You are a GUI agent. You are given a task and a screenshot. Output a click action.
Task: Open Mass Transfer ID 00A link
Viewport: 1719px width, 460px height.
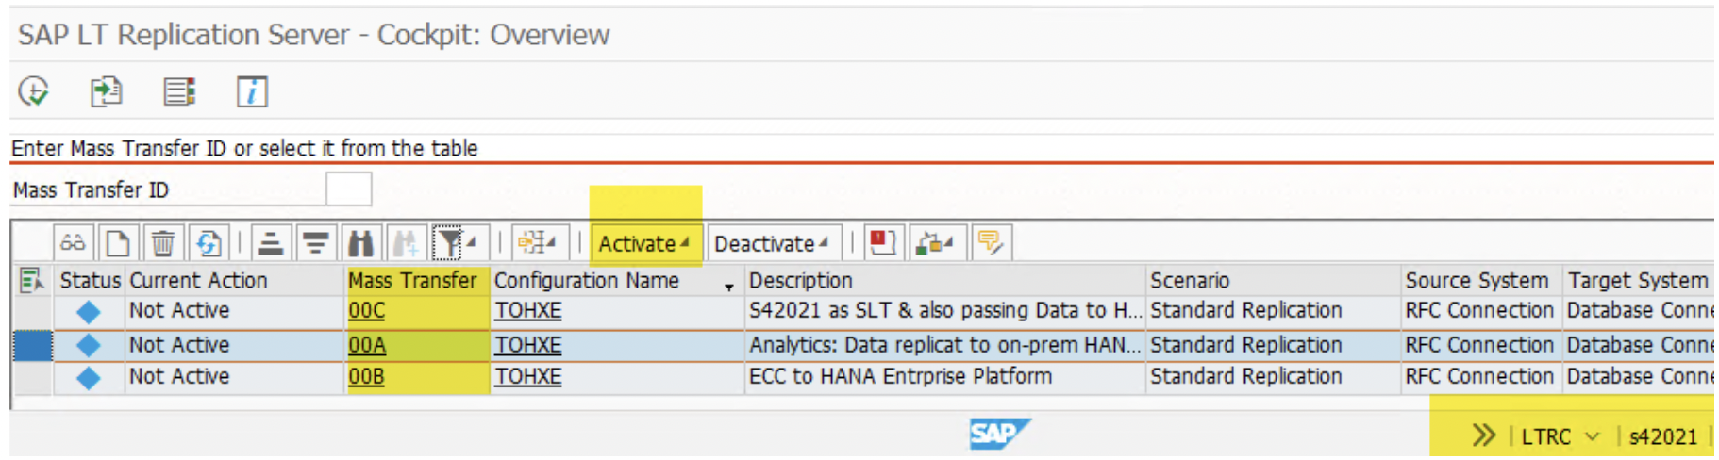[367, 345]
